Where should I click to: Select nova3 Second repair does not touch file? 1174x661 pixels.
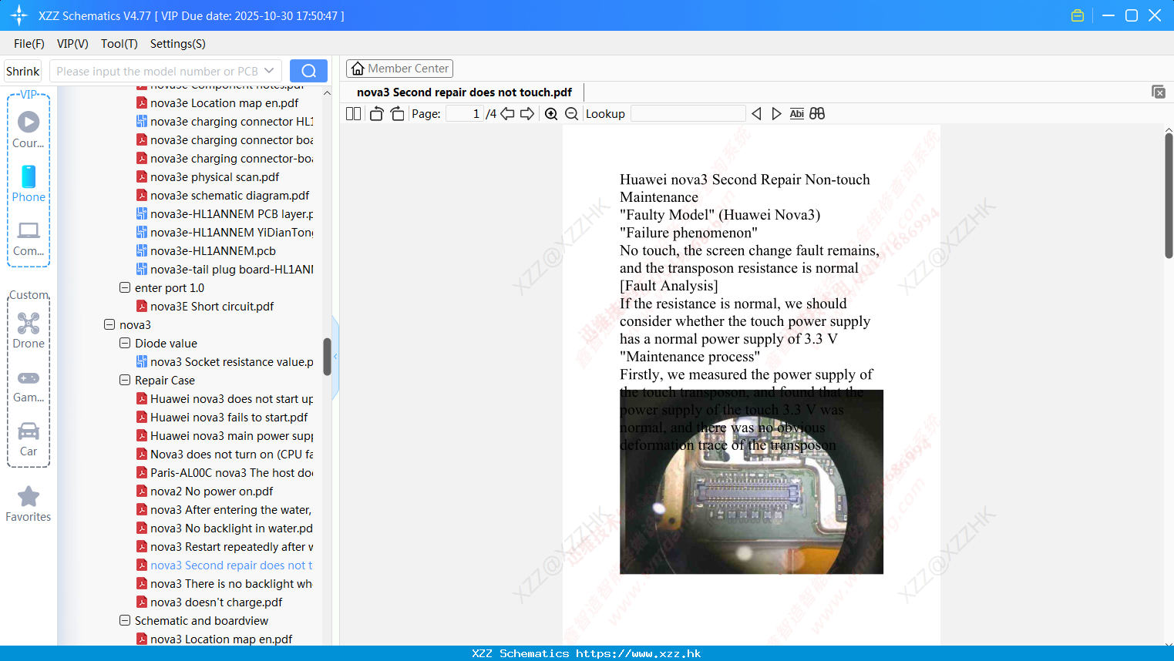click(x=224, y=565)
